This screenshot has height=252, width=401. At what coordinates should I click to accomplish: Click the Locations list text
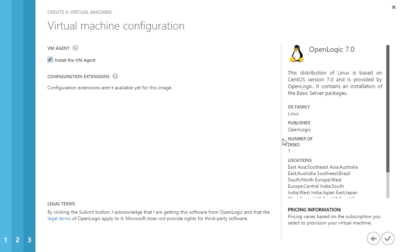322,180
